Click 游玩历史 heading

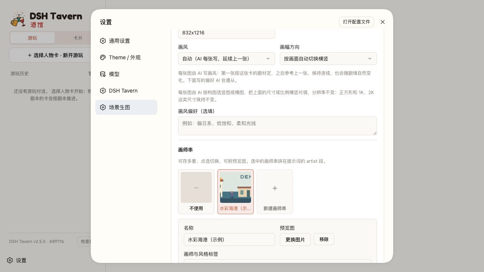pos(20,74)
